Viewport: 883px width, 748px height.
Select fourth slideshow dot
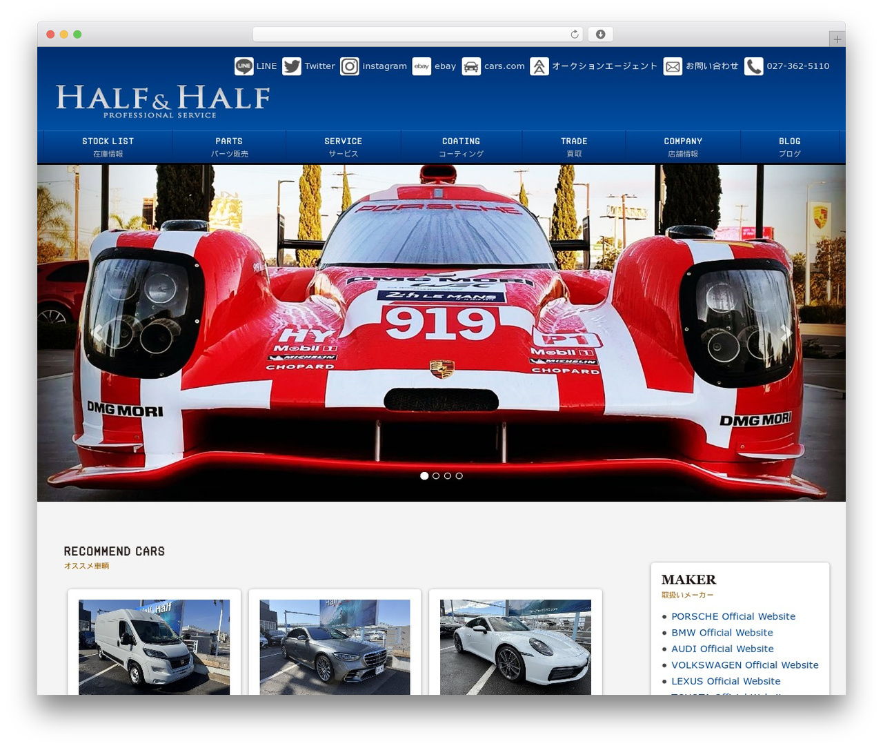click(x=459, y=476)
